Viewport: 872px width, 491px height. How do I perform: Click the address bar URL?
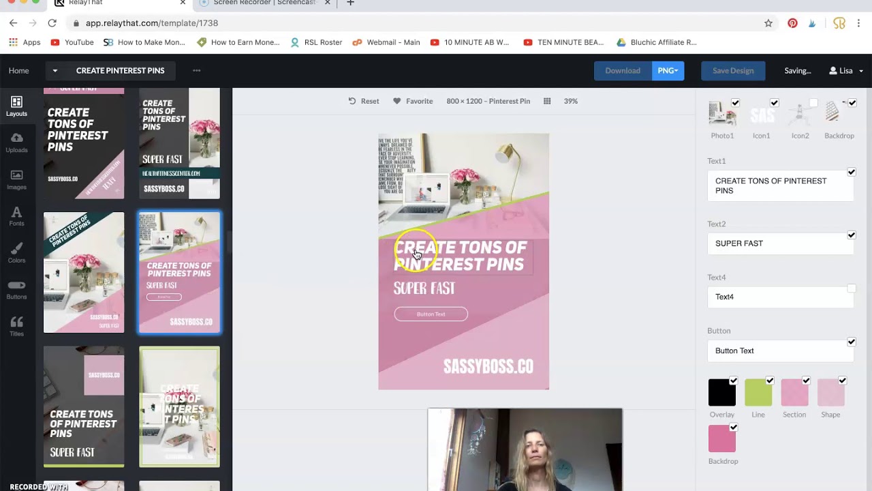[152, 23]
